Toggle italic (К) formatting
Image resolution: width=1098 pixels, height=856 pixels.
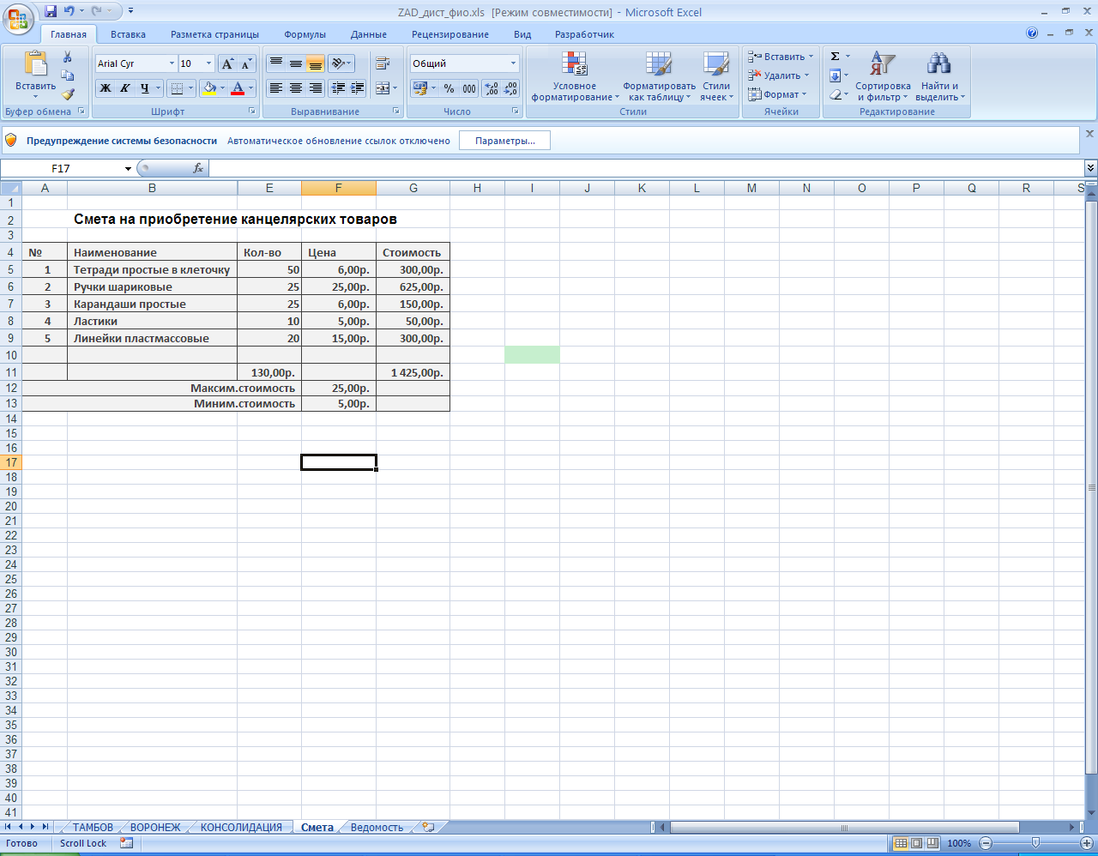point(125,88)
